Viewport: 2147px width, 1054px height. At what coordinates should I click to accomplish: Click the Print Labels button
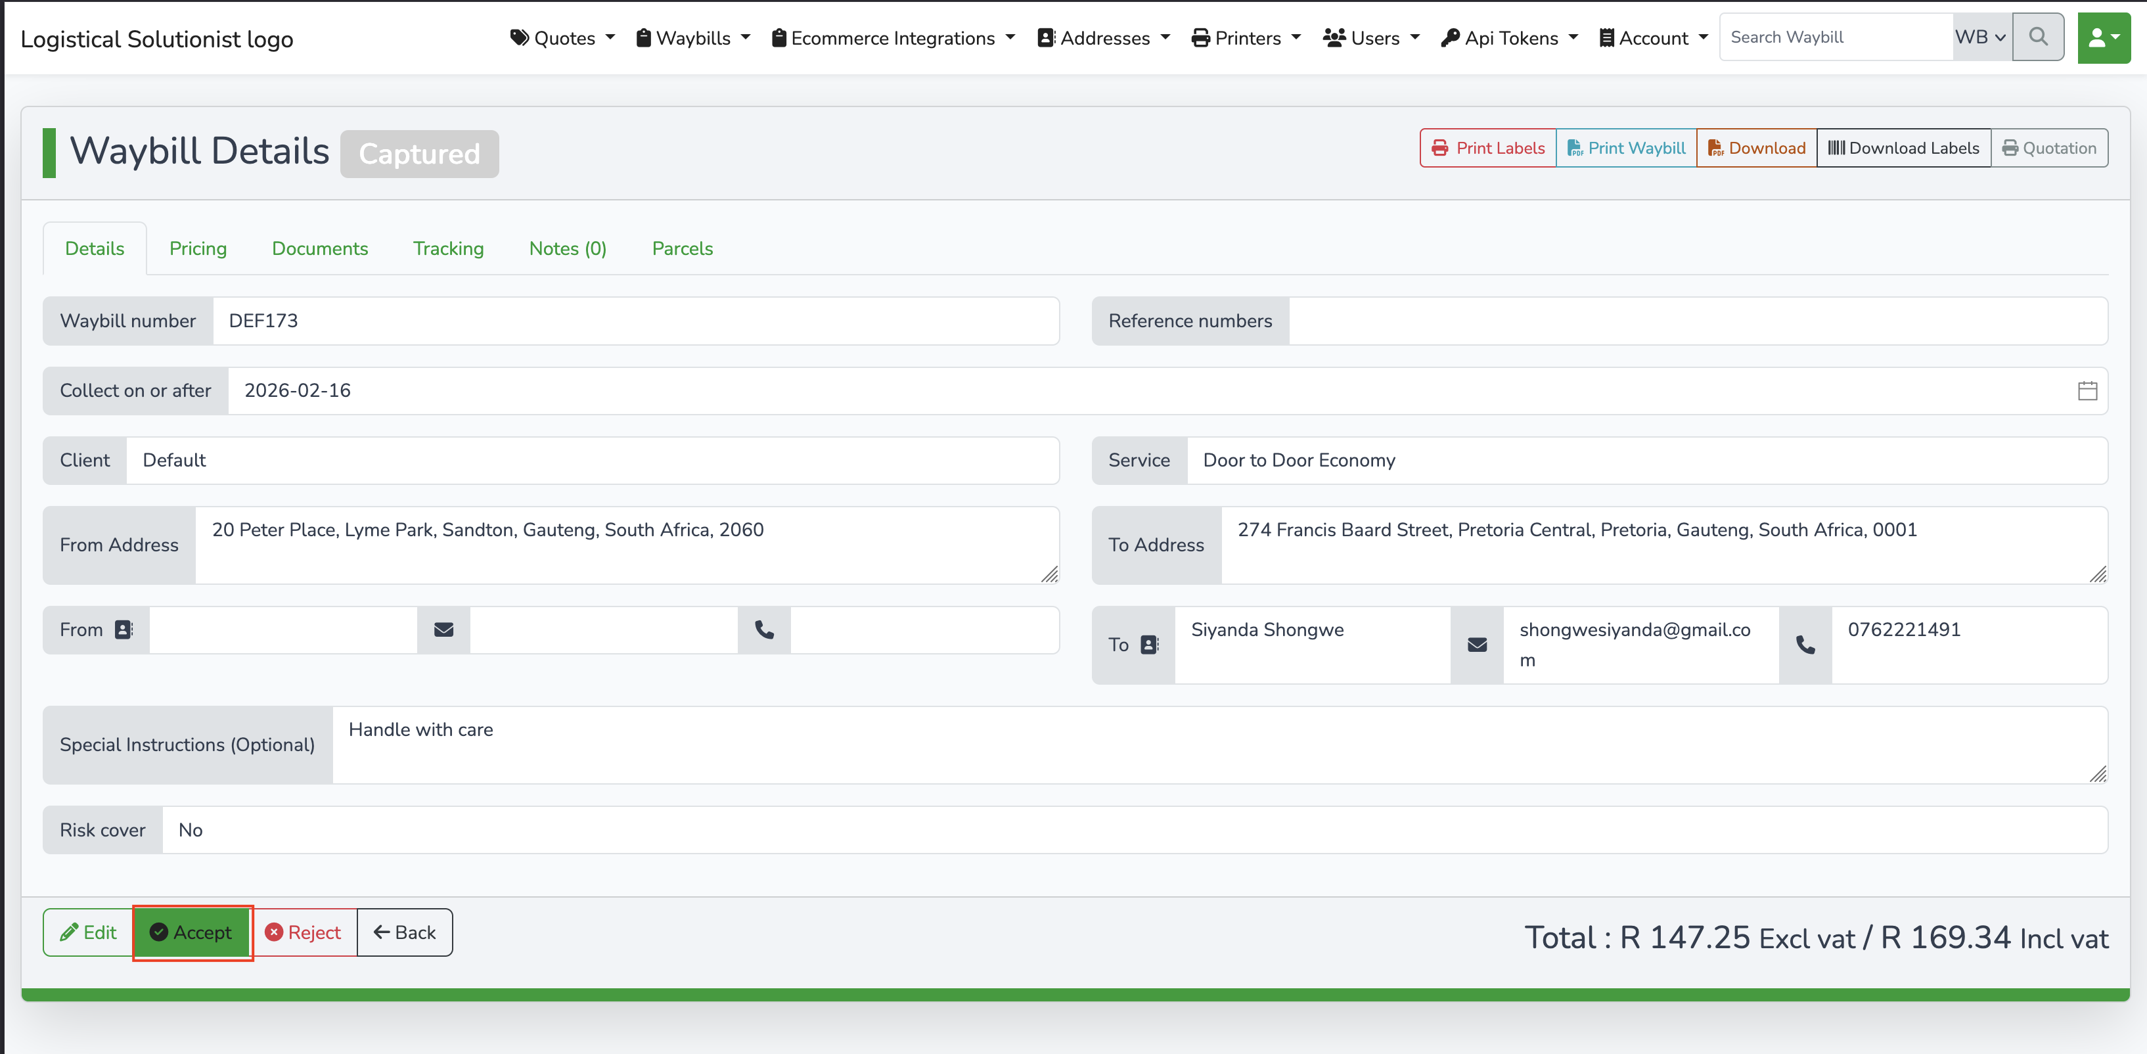pos(1488,148)
